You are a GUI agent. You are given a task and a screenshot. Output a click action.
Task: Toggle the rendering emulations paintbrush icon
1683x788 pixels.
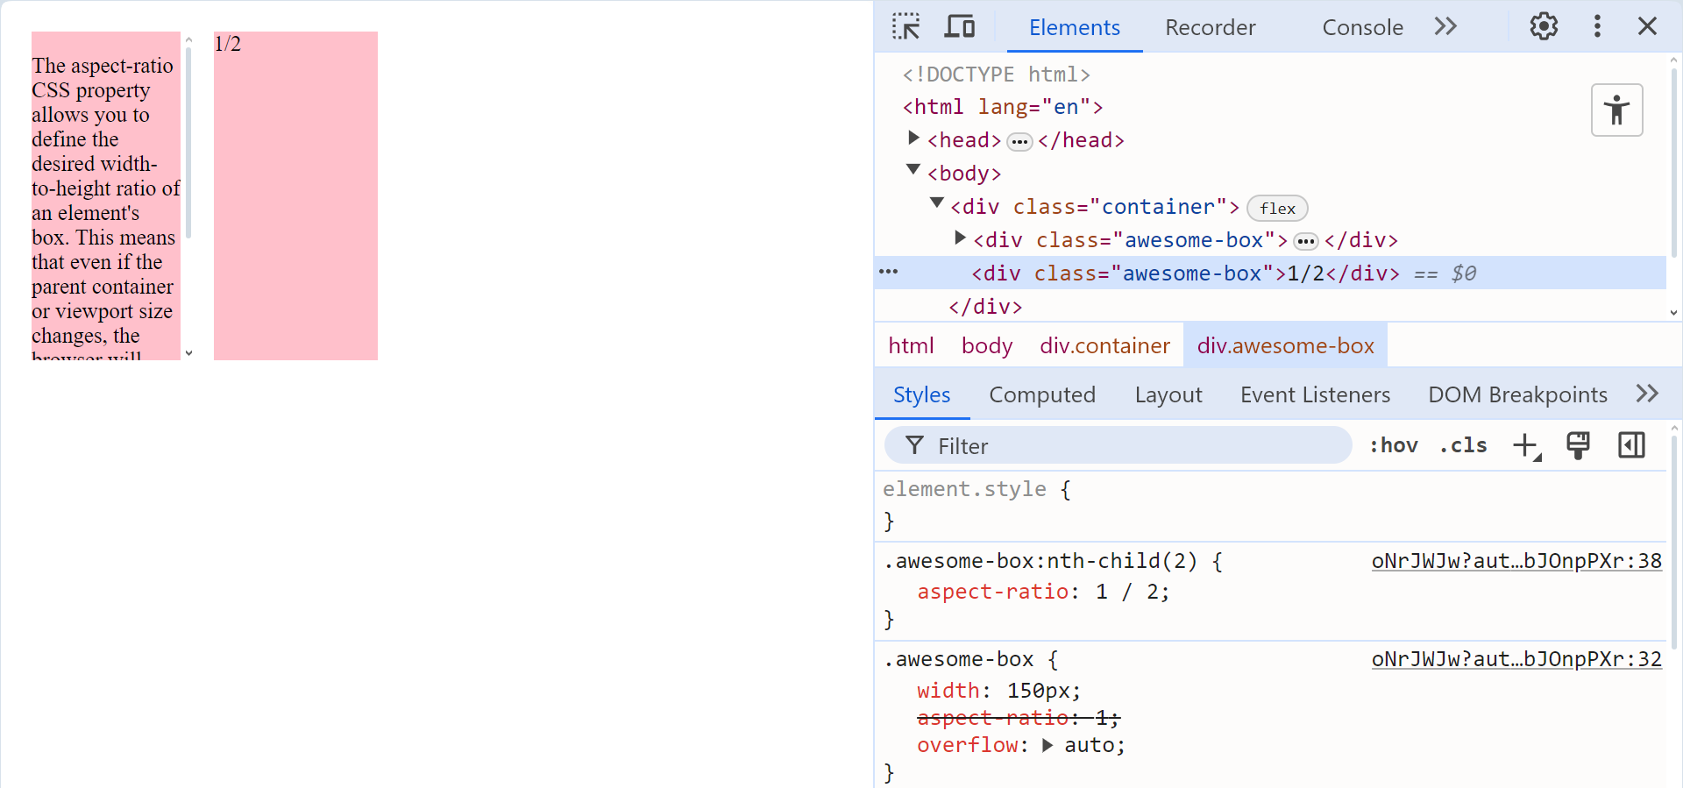tap(1578, 445)
